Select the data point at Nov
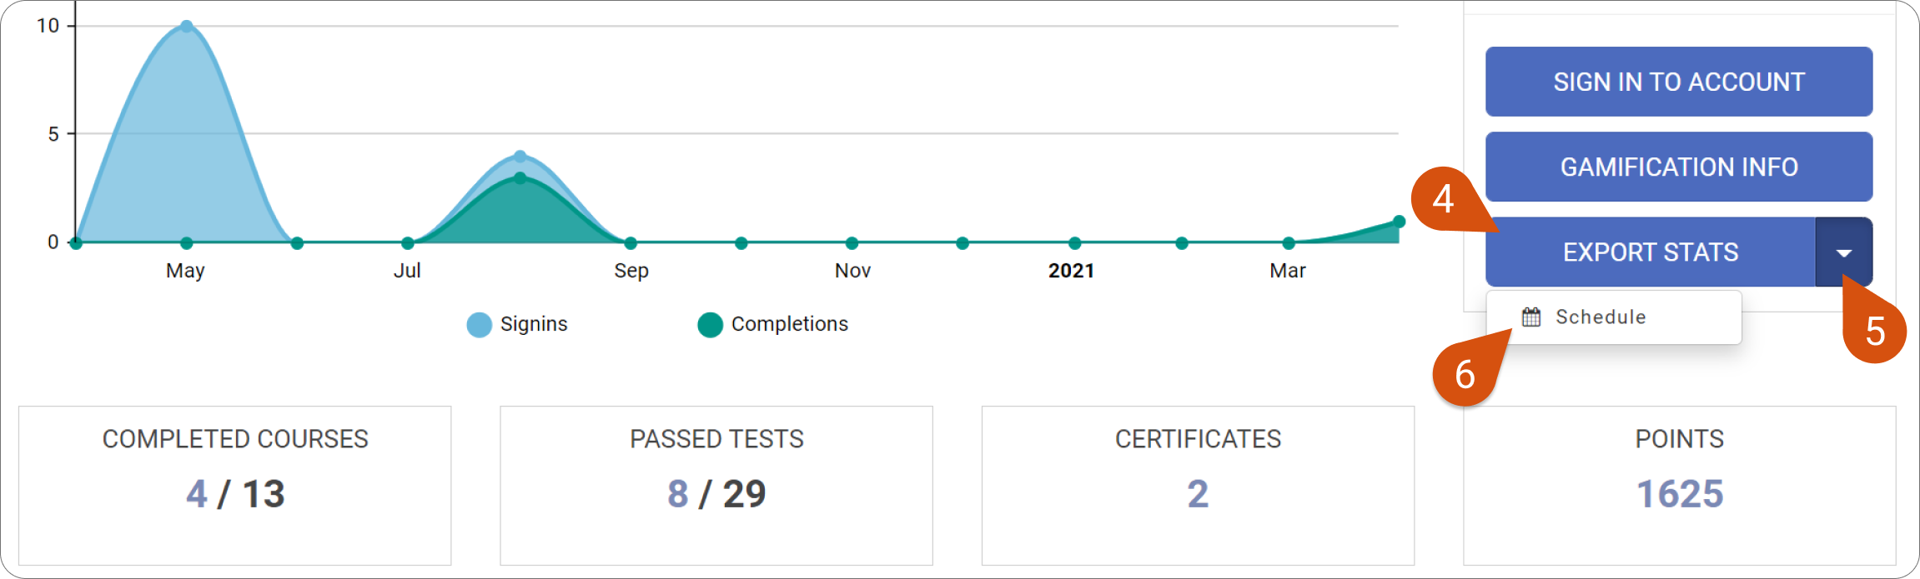 (852, 243)
